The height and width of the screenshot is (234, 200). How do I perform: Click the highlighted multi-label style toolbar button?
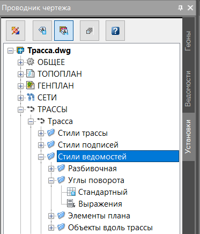[x=64, y=31]
